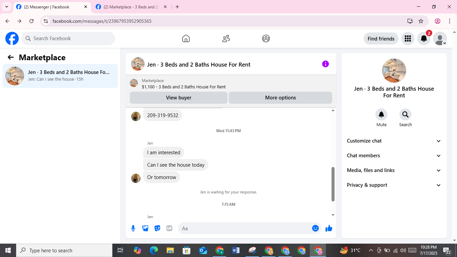The image size is (457, 257).
Task: Click the Find friends button
Action: pyautogui.click(x=381, y=38)
